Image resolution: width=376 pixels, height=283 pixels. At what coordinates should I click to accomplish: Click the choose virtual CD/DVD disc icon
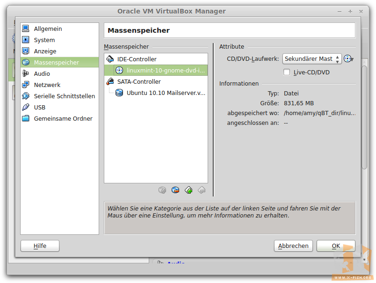point(348,59)
